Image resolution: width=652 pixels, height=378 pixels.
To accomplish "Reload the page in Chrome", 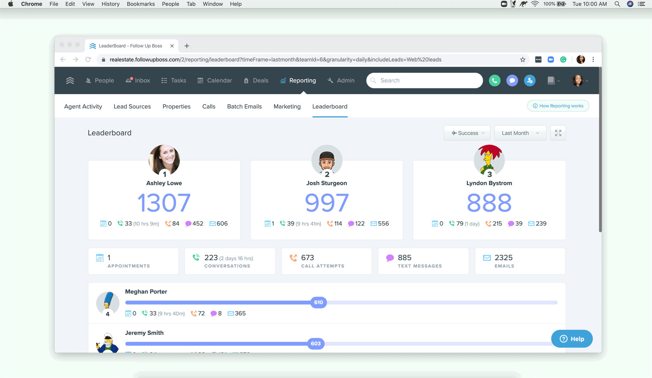I will (x=88, y=59).
